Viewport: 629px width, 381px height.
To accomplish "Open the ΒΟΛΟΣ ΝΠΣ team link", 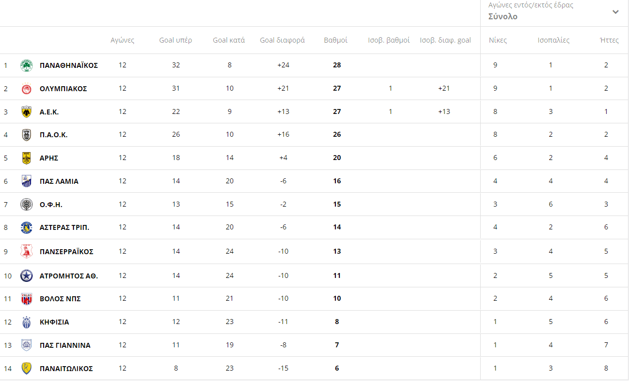I will [60, 299].
